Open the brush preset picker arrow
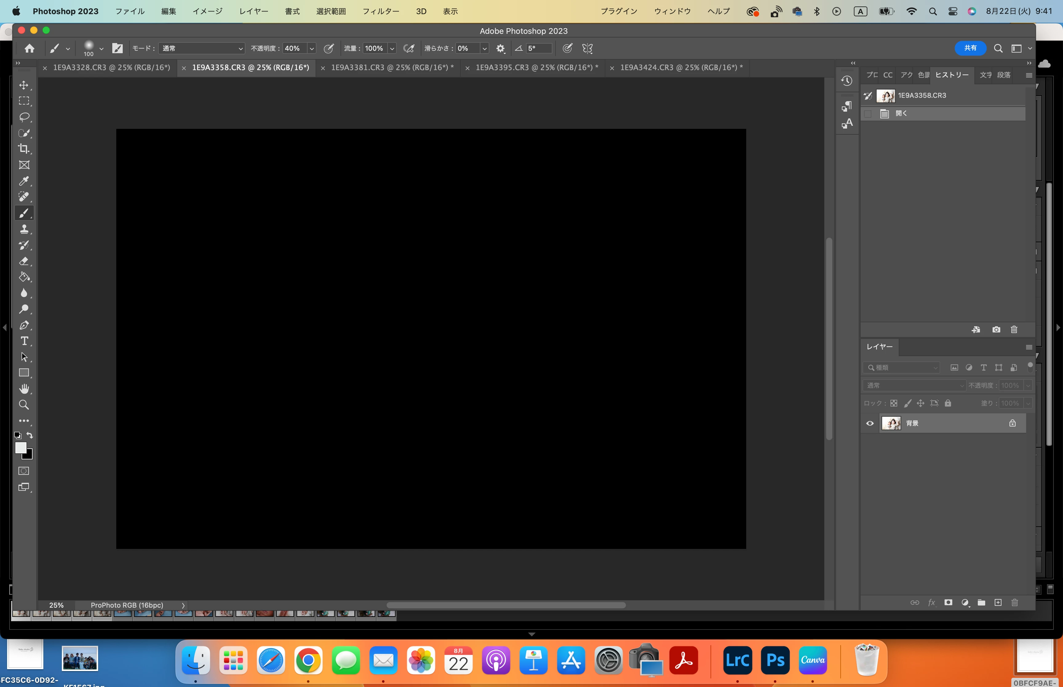This screenshot has width=1063, height=687. click(x=101, y=48)
